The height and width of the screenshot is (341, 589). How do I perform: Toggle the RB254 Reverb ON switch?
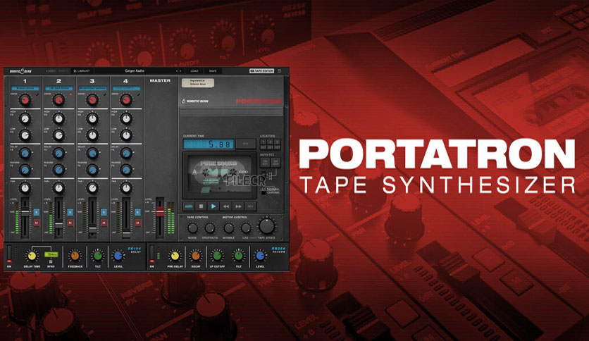tap(151, 254)
